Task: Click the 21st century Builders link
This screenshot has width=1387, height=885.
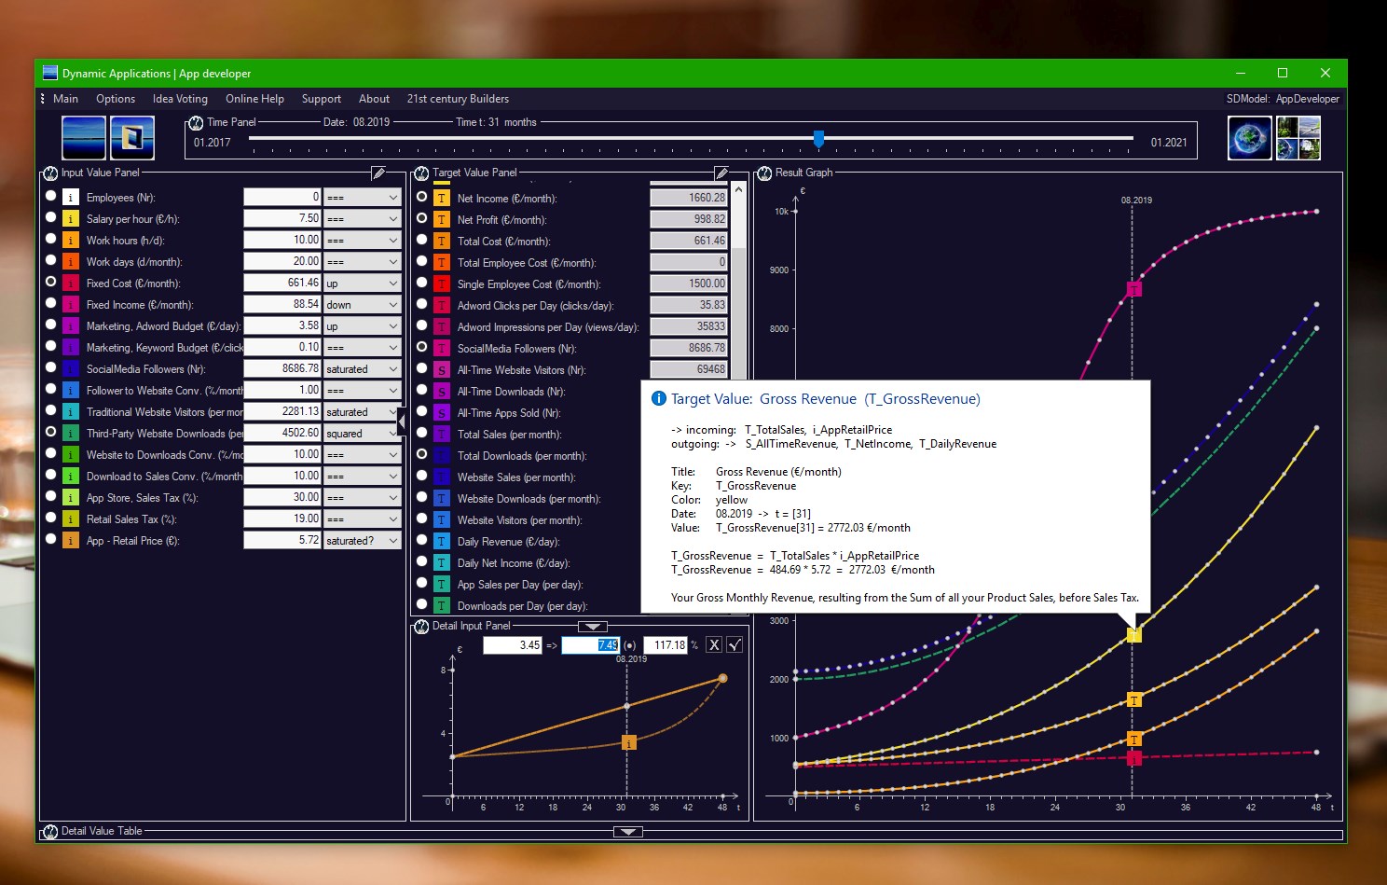Action: click(x=458, y=99)
